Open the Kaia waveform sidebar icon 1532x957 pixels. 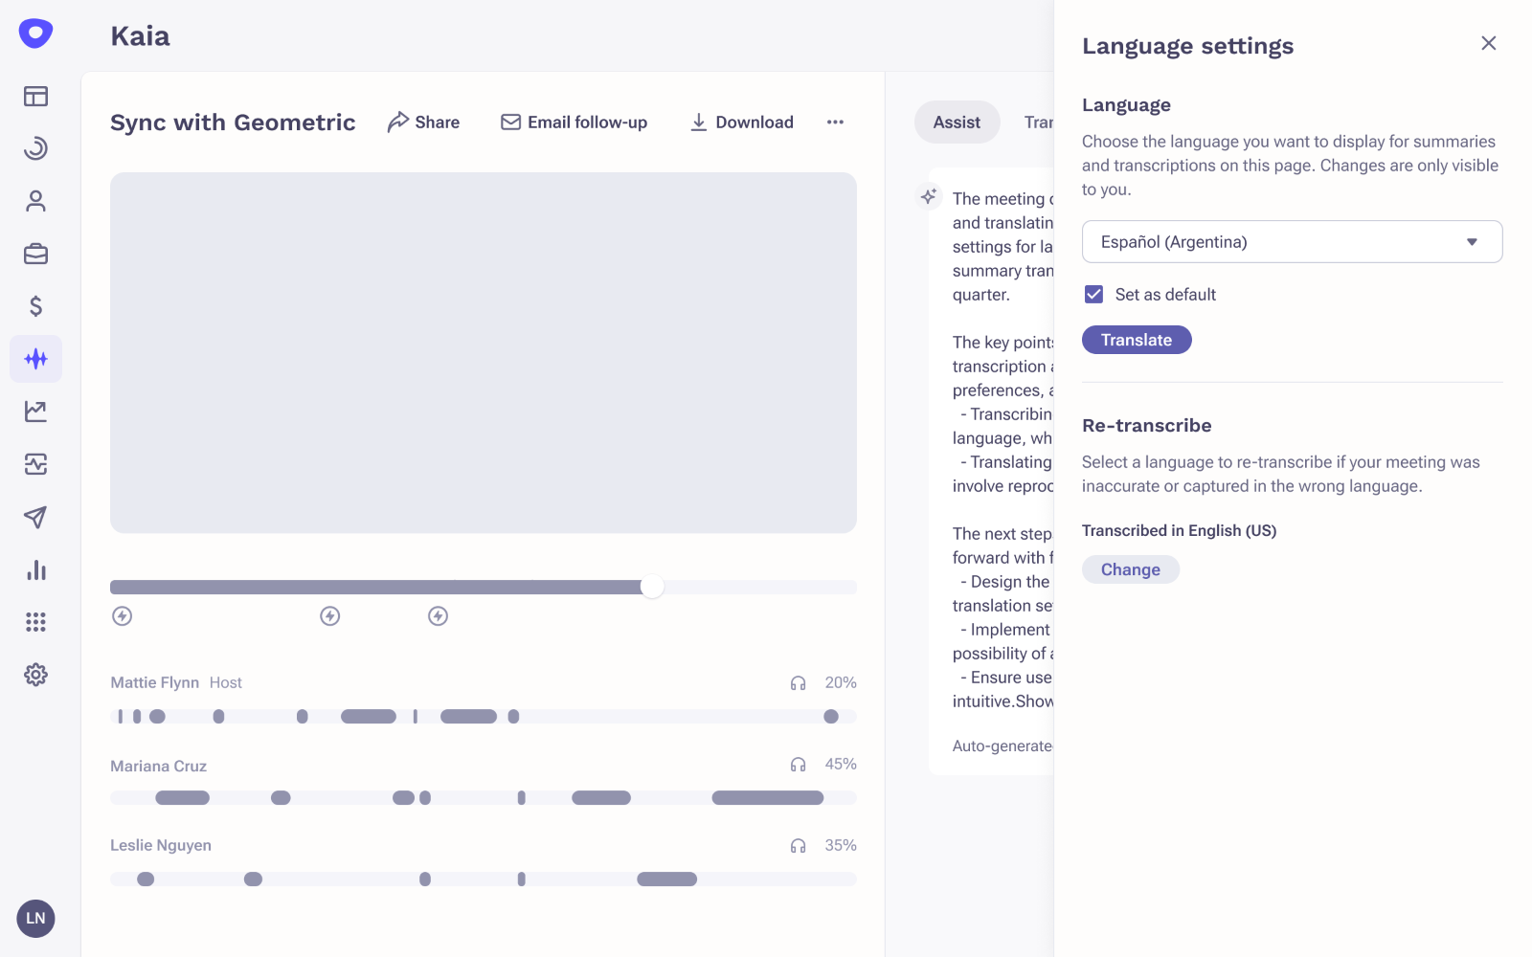pyautogui.click(x=35, y=359)
